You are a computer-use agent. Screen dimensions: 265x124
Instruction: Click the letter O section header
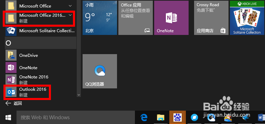tap(41, 43)
